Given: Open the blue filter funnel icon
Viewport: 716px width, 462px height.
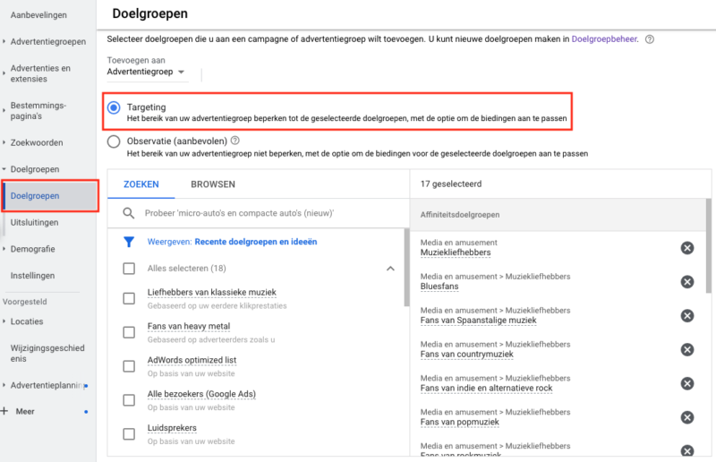Looking at the screenshot, I should click(129, 242).
